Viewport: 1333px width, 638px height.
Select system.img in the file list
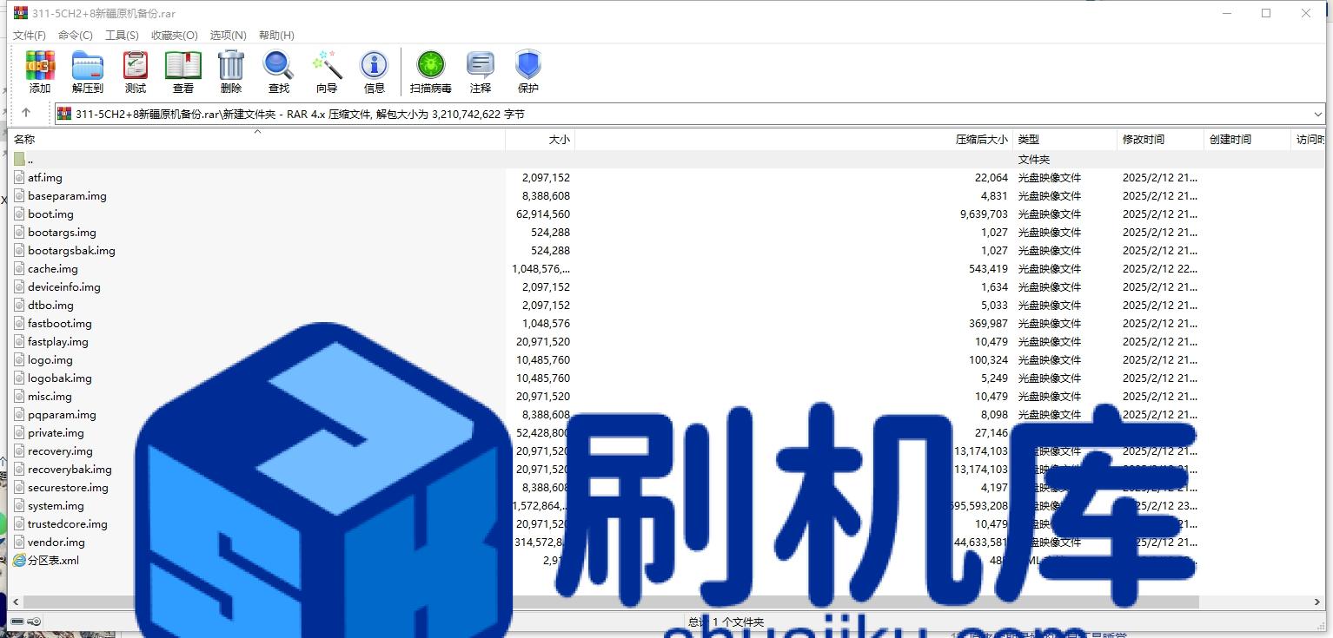pyautogui.click(x=56, y=505)
